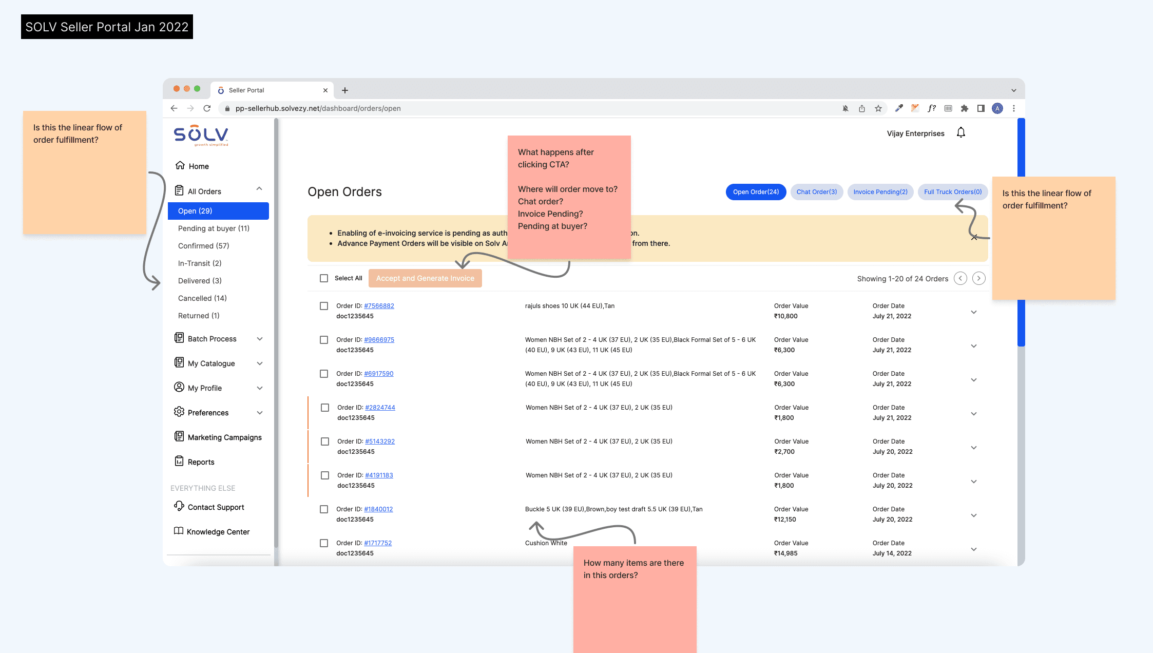Go to next page of orders

(x=979, y=278)
